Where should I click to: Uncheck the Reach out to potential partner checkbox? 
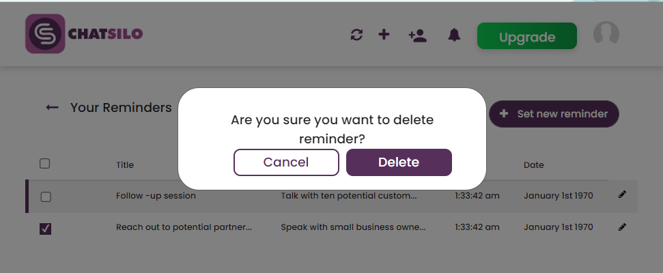click(46, 229)
